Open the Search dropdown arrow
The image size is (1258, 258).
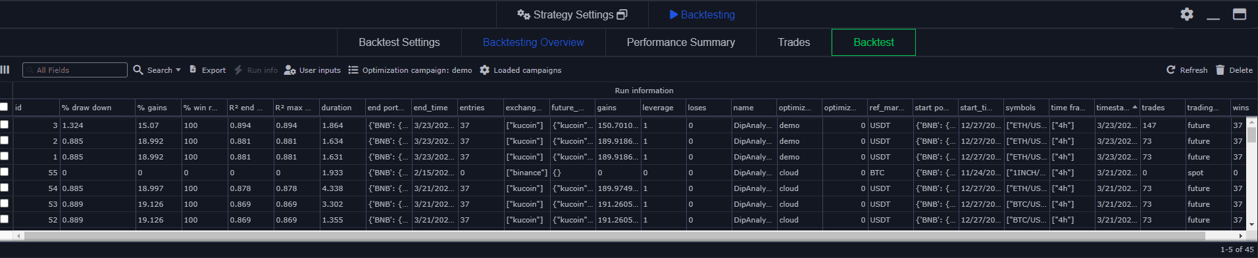[178, 70]
